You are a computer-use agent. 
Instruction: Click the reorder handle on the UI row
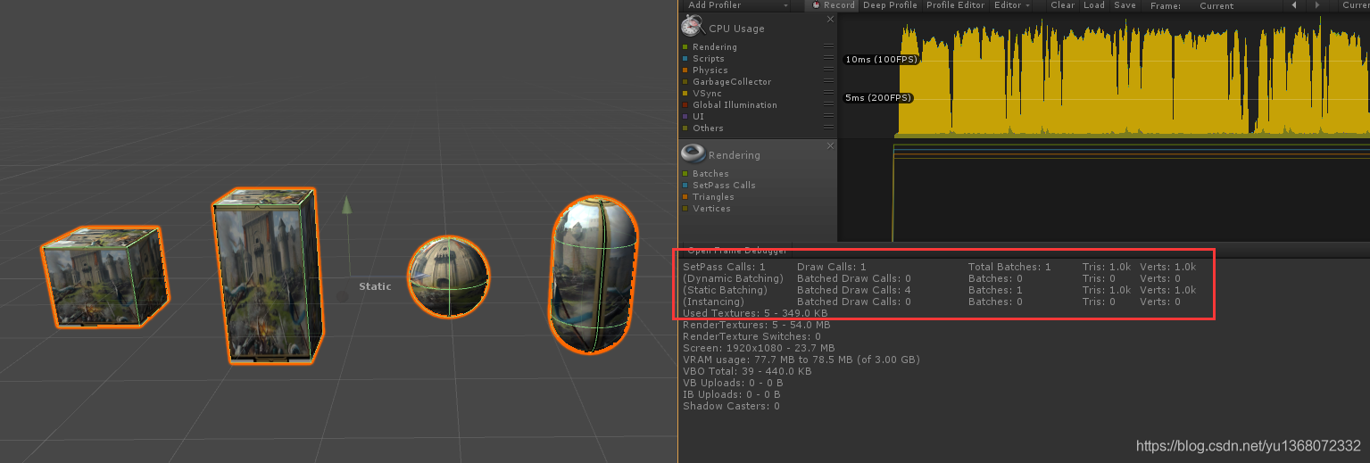pyautogui.click(x=828, y=117)
